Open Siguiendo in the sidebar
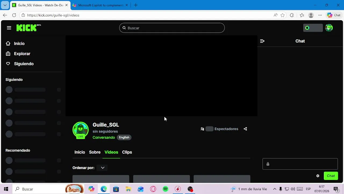Image resolution: width=344 pixels, height=194 pixels. click(x=24, y=64)
